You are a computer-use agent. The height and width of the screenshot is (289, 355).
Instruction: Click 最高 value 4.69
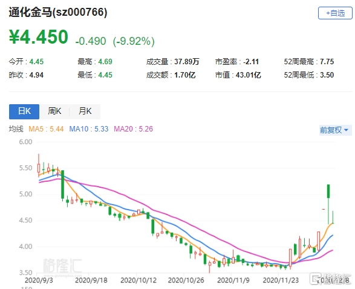tap(105, 62)
